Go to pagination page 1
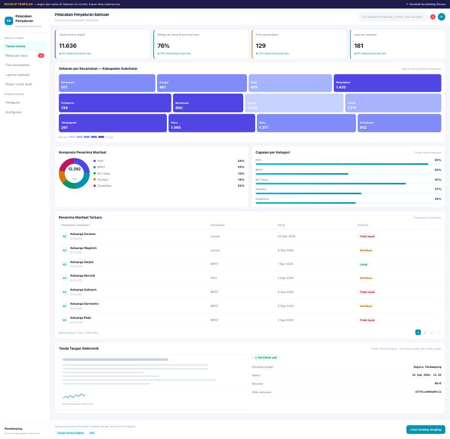The height and width of the screenshot is (439, 450). (418, 333)
